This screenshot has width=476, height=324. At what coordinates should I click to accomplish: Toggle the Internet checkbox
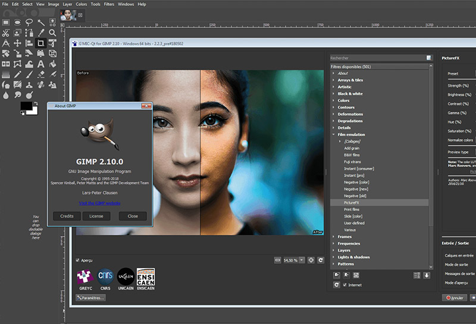tap(345, 285)
